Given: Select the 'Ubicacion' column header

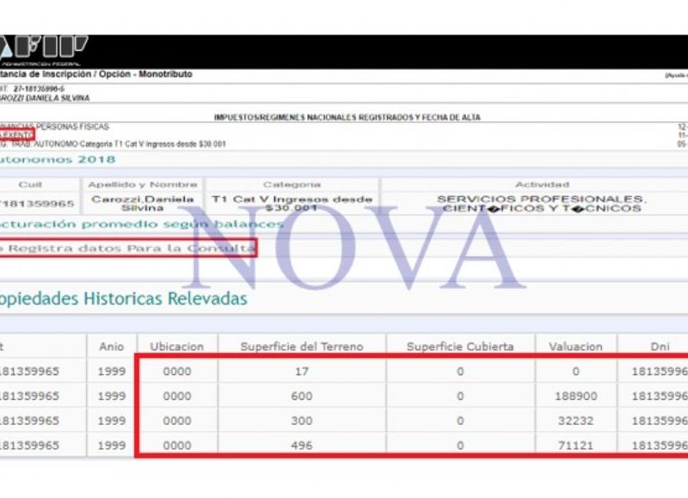Looking at the screenshot, I should pyautogui.click(x=176, y=346).
